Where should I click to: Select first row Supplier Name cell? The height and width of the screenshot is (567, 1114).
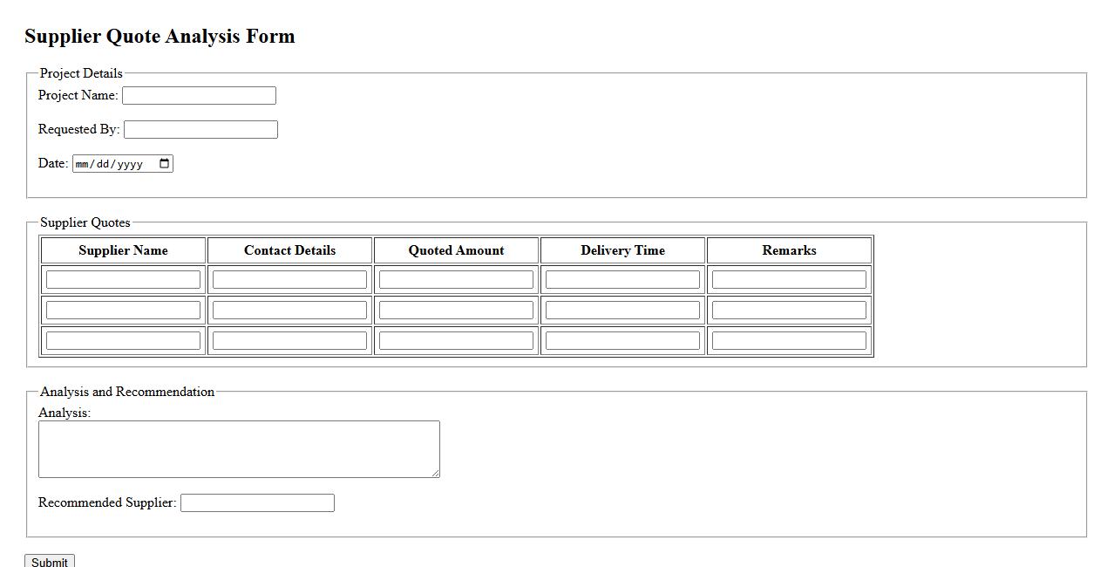click(x=123, y=279)
